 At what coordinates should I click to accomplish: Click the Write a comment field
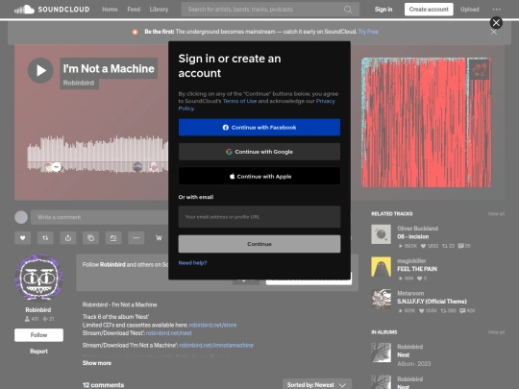point(99,217)
